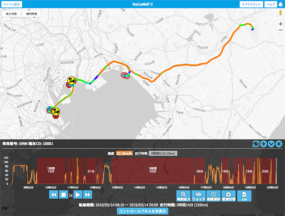This screenshot has height=216, width=285.
Task: Download the track data as CSV
Action: [x=244, y=196]
